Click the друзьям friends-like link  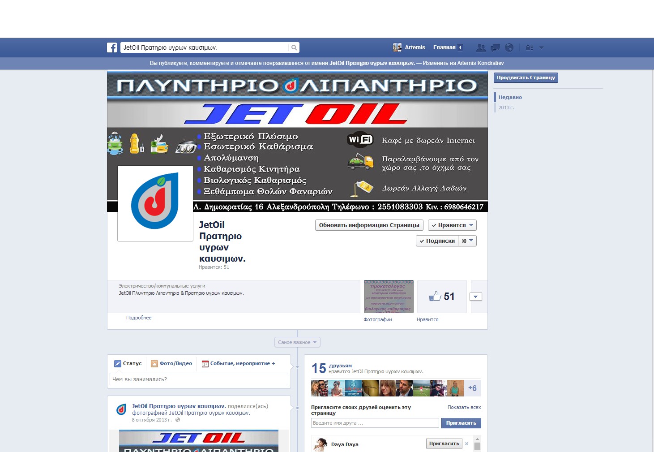pos(340,366)
